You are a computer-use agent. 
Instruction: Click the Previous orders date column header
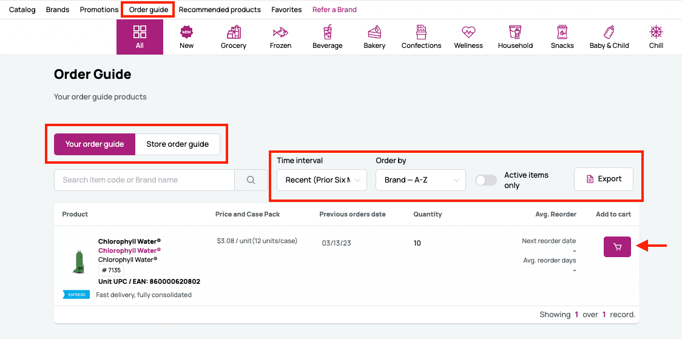pyautogui.click(x=353, y=214)
